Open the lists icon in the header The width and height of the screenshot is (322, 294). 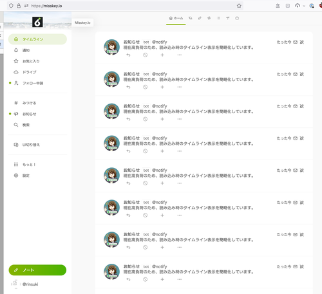(x=218, y=18)
